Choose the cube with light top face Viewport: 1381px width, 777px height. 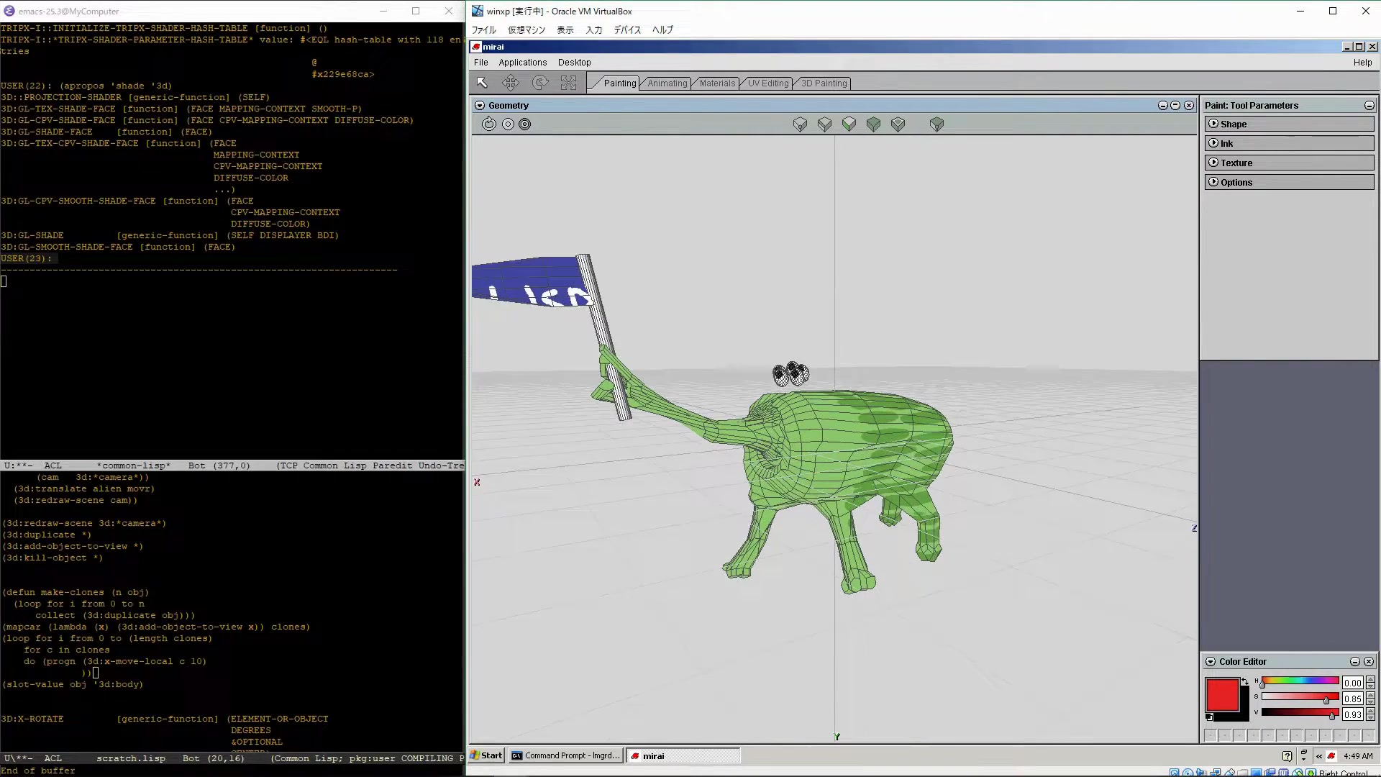(898, 124)
